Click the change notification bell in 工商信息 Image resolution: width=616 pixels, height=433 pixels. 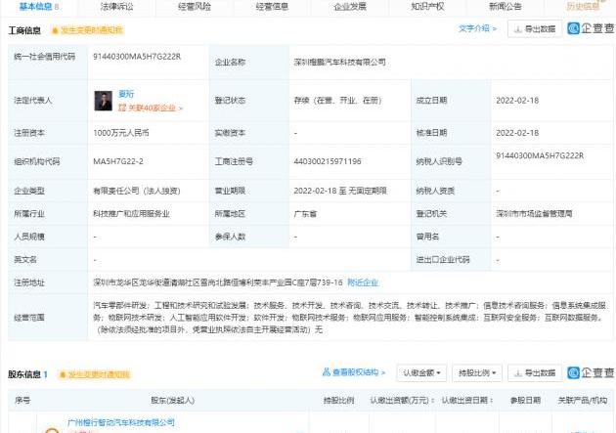point(87,30)
